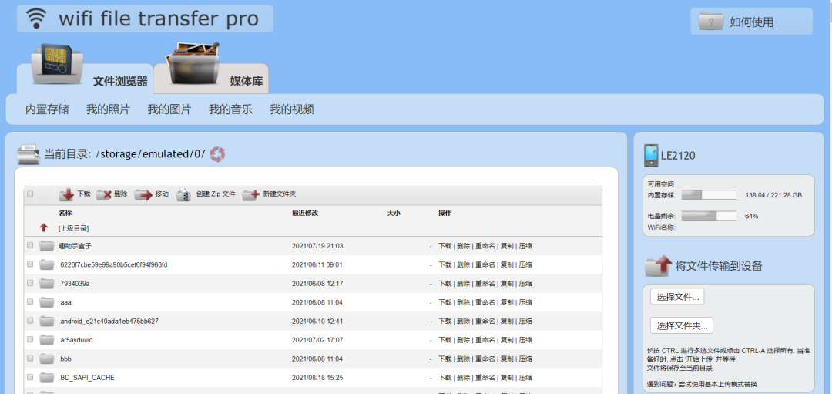Click the photo box icon on 媒体库 tab
Image resolution: width=832 pixels, height=394 pixels.
click(193, 64)
